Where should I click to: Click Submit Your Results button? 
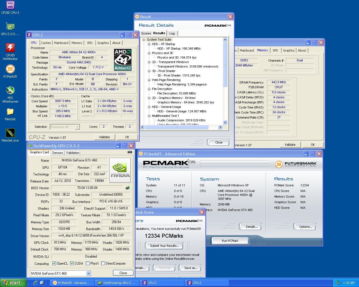pyautogui.click(x=164, y=246)
